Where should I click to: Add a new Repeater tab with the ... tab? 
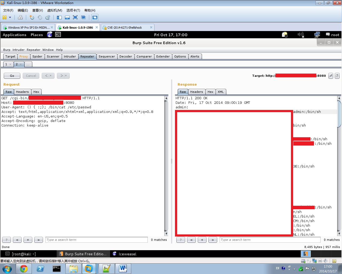coord(28,64)
